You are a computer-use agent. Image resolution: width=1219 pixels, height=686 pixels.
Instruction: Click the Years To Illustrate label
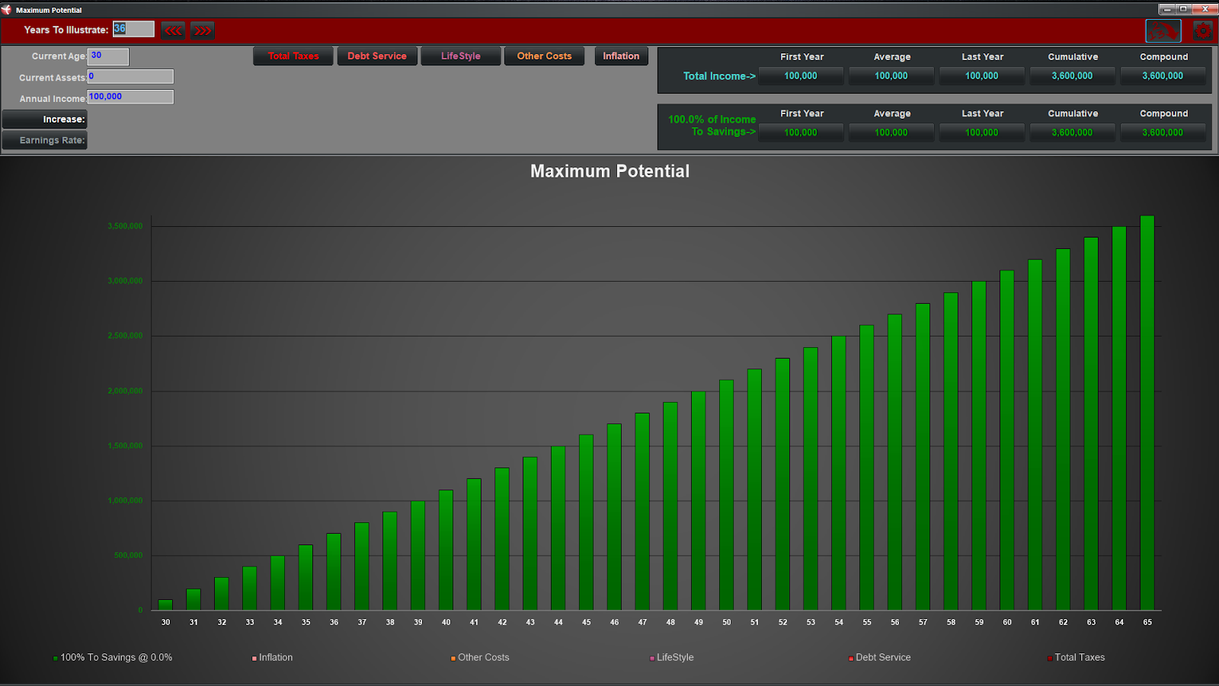pyautogui.click(x=66, y=30)
